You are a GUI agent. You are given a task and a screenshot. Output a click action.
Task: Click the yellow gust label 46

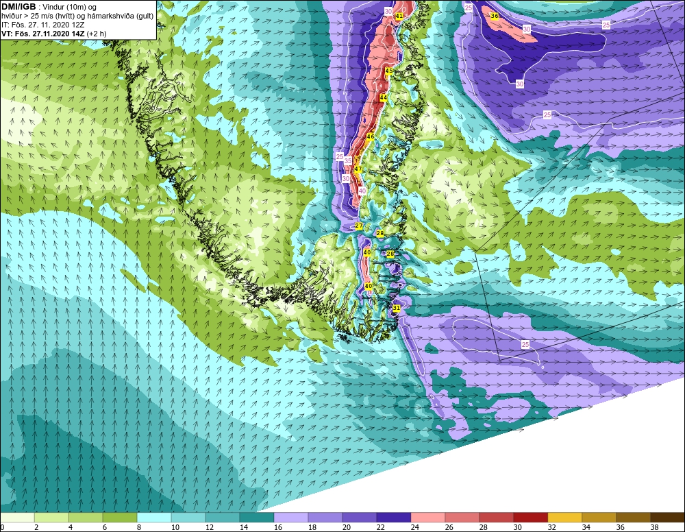(371, 137)
